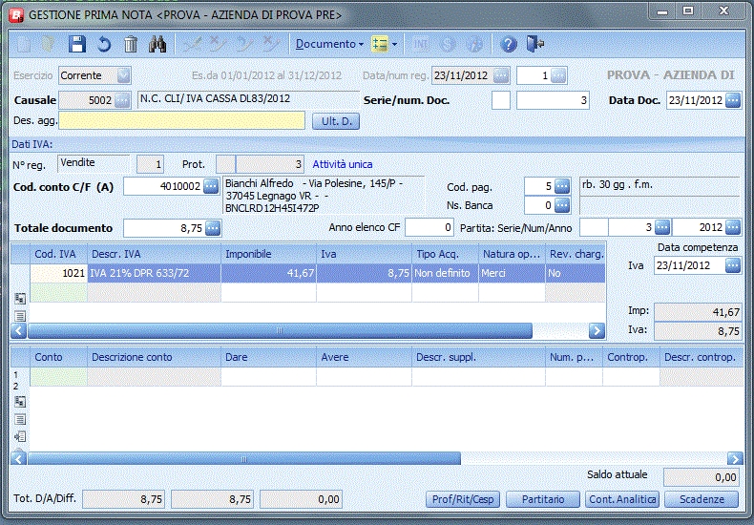Click lookup button next to Cod. pag.
Image resolution: width=754 pixels, height=525 pixels.
tap(562, 186)
